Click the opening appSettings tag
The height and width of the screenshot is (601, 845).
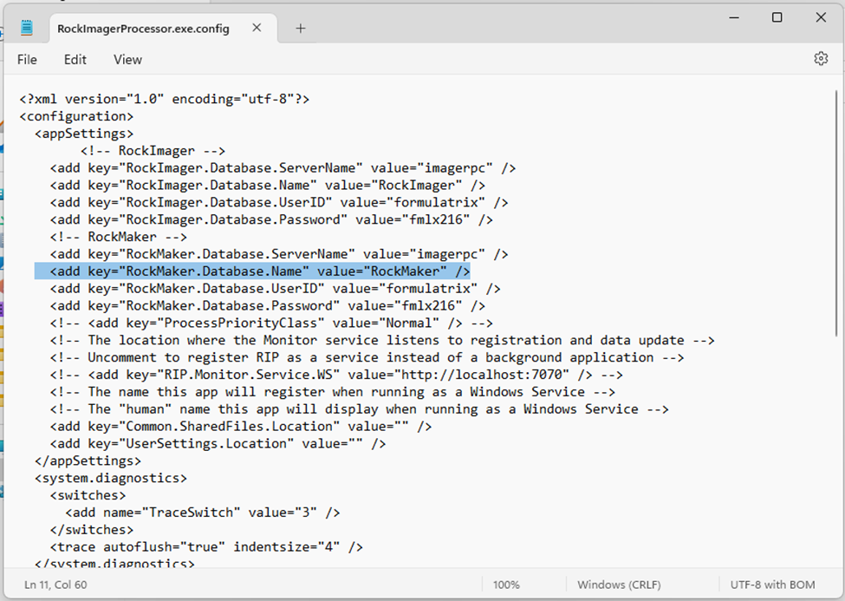(84, 134)
